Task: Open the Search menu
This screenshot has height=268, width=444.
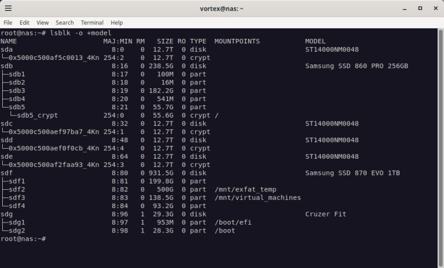Action: pyautogui.click(x=64, y=23)
